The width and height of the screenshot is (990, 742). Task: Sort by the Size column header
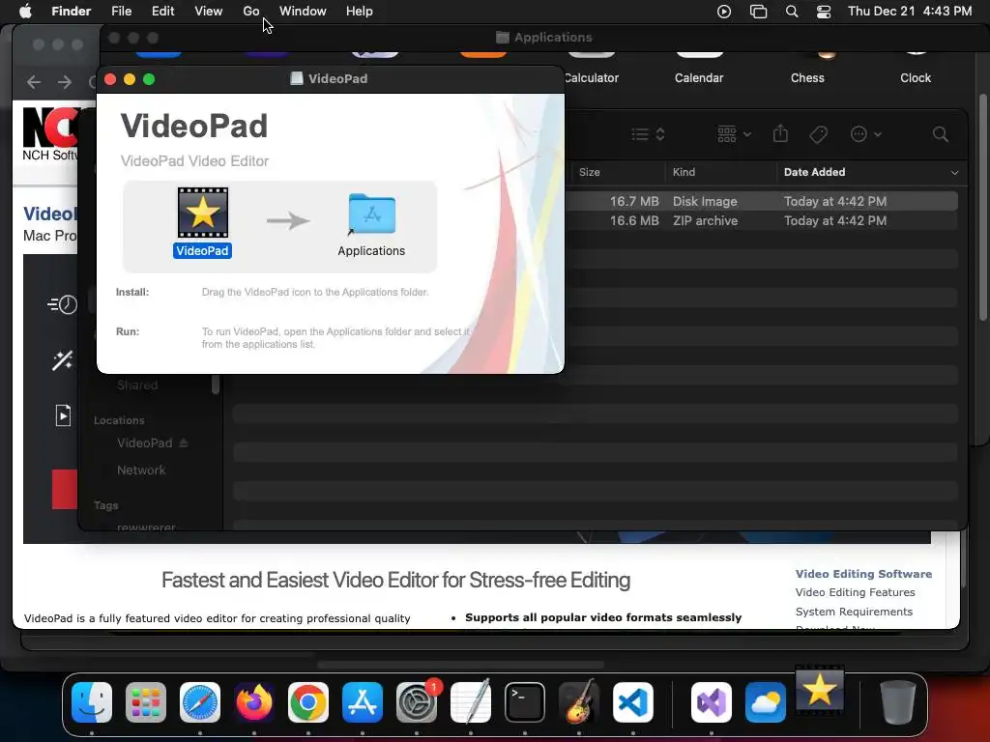(x=589, y=172)
